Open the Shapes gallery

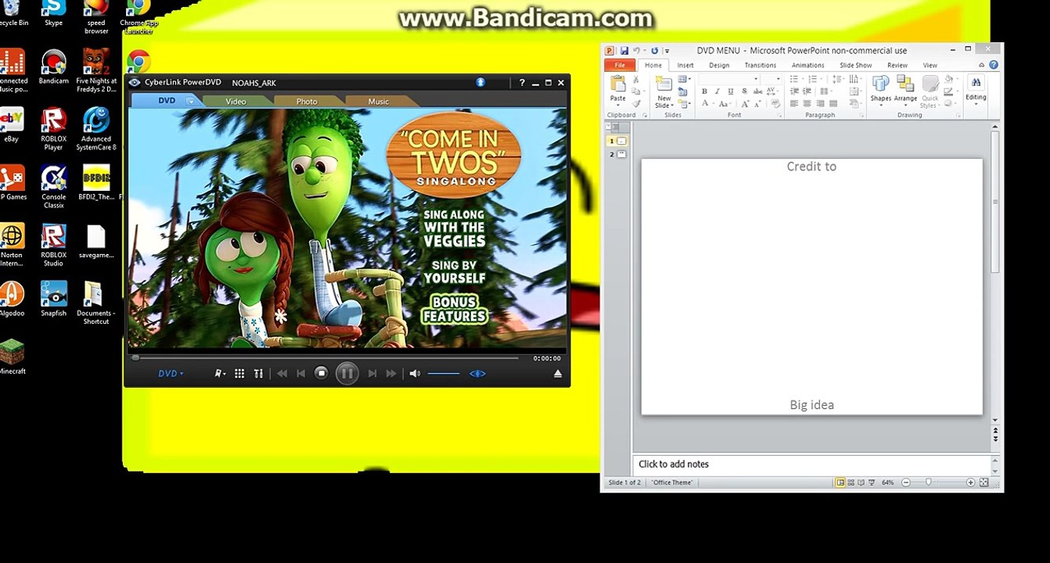(x=881, y=90)
